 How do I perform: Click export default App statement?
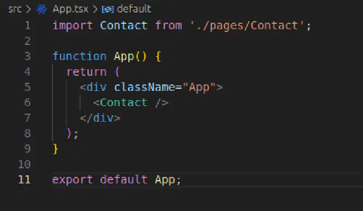[116, 180]
